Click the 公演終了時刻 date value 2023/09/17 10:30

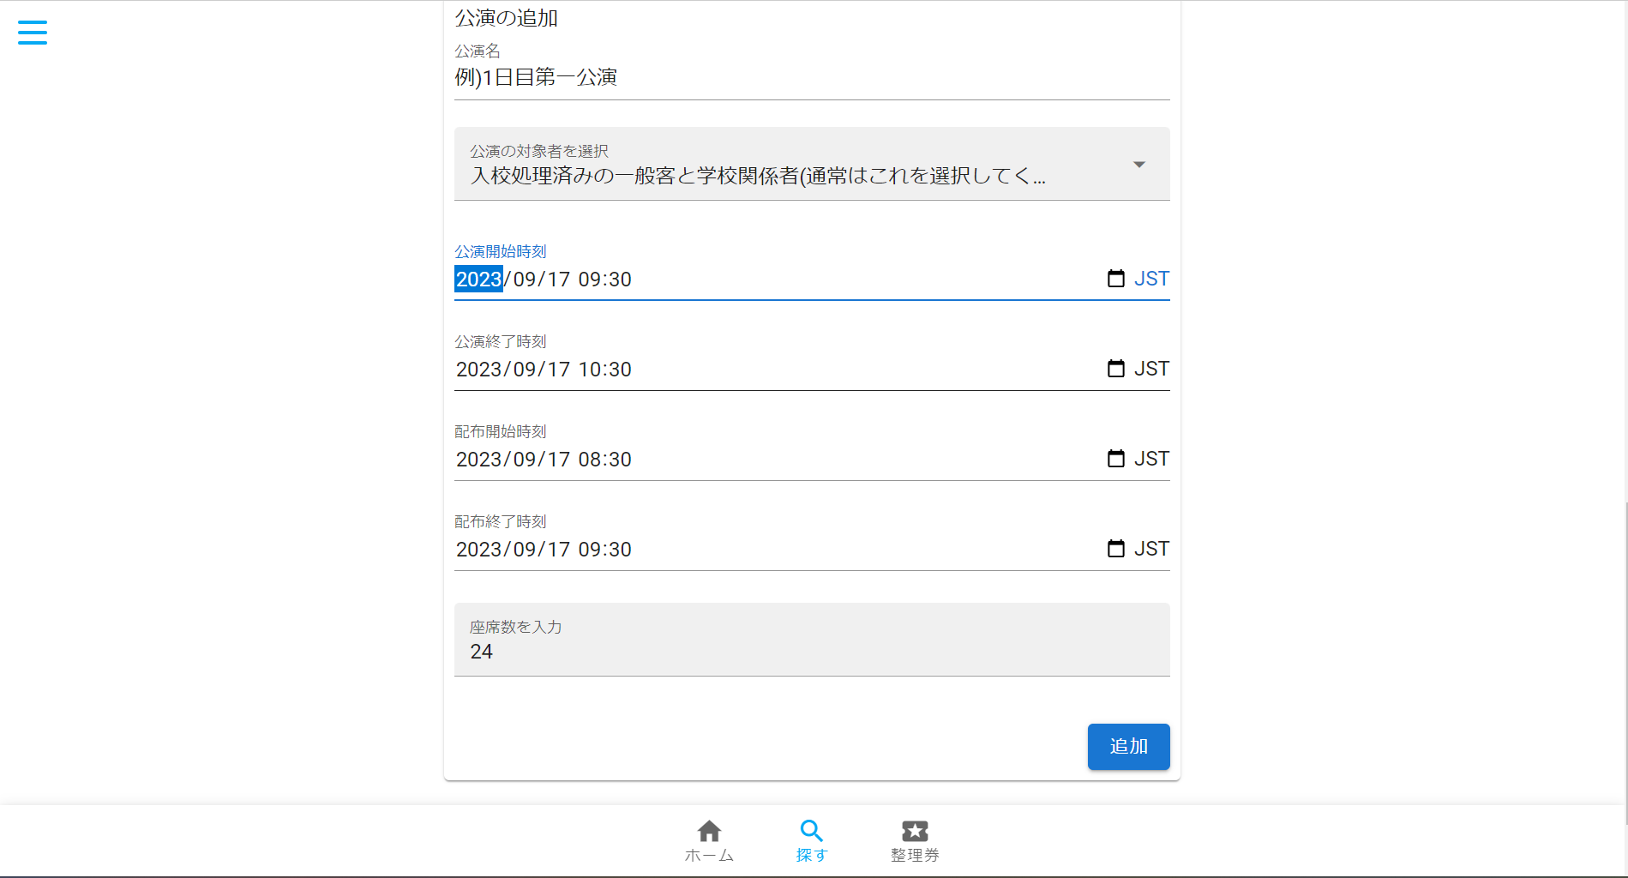point(544,370)
